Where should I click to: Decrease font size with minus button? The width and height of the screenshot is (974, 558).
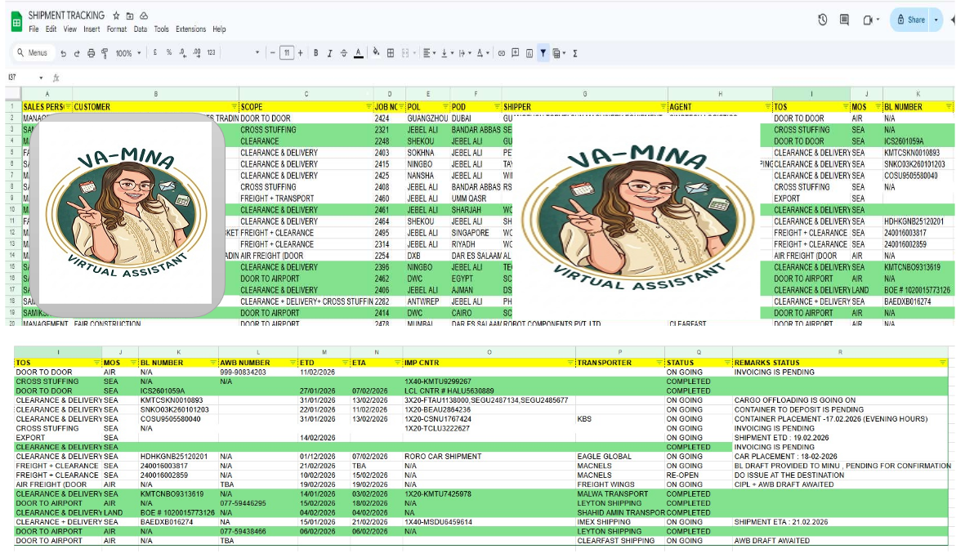(x=272, y=53)
